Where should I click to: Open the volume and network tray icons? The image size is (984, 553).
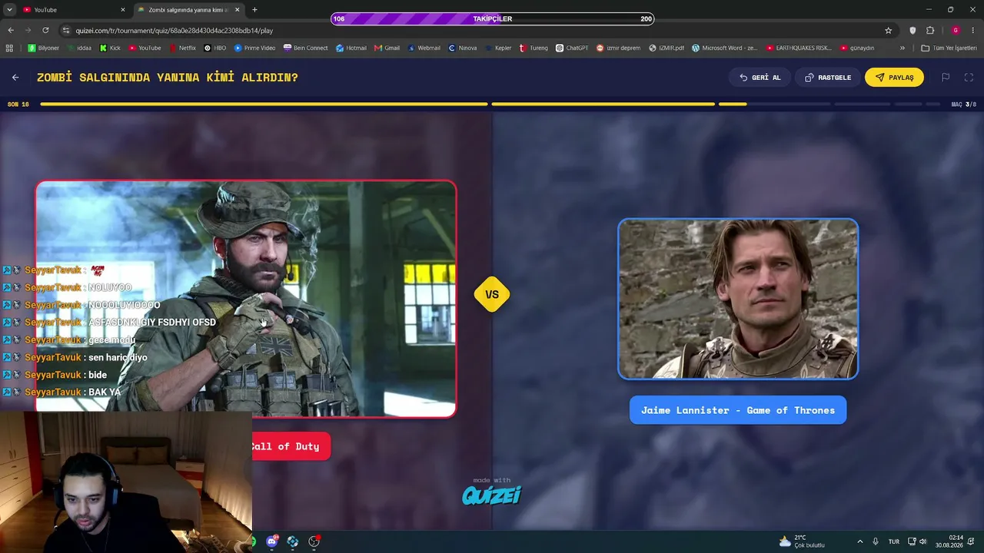click(917, 541)
